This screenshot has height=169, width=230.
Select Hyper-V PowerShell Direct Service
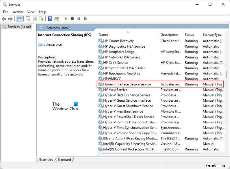[x=129, y=117]
